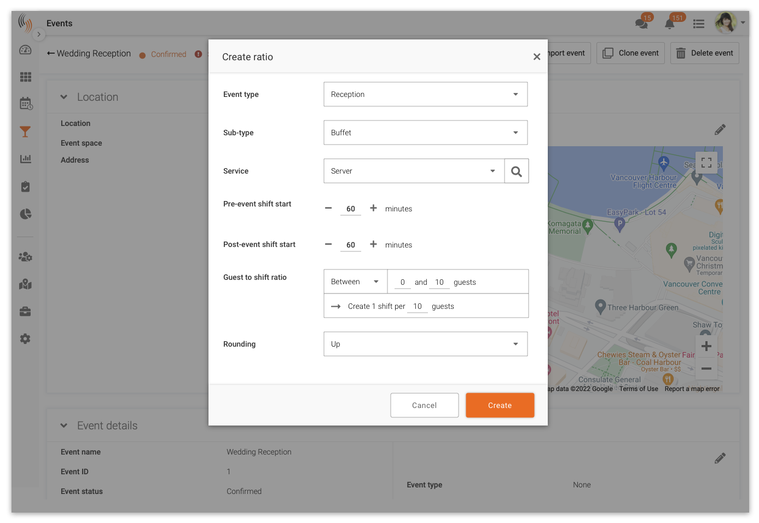
Task: Zoom in on the map
Action: click(706, 346)
